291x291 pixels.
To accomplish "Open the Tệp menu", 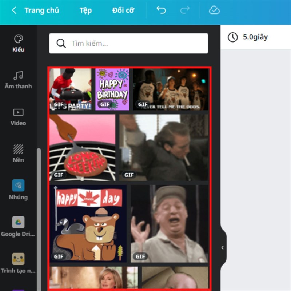I will (x=85, y=10).
